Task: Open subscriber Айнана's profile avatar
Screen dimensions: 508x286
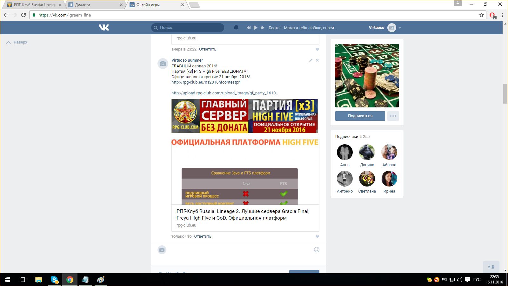Action: pyautogui.click(x=389, y=152)
